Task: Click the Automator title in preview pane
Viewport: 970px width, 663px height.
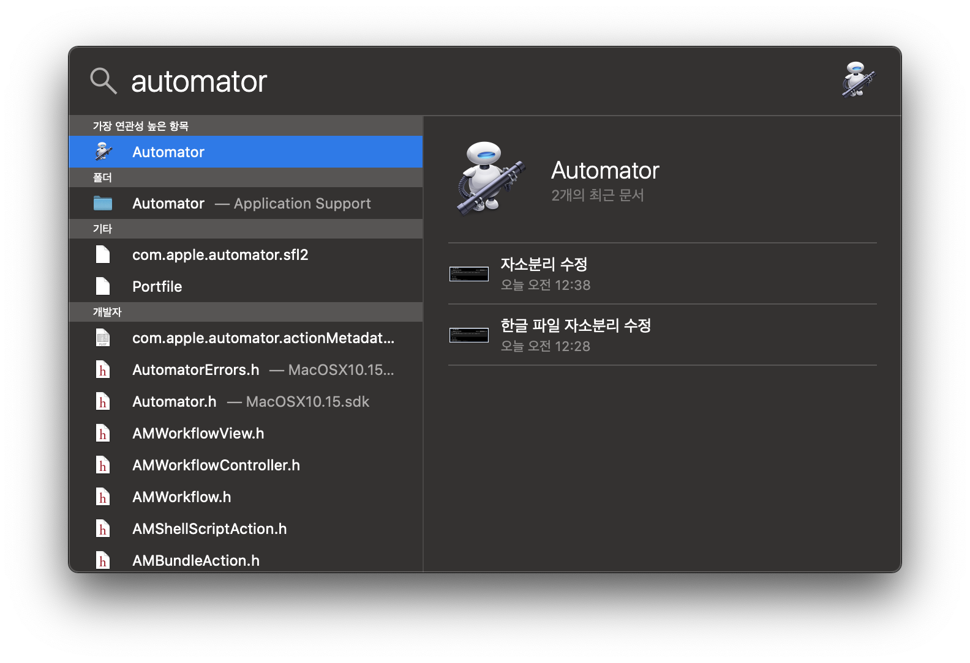Action: tap(605, 170)
